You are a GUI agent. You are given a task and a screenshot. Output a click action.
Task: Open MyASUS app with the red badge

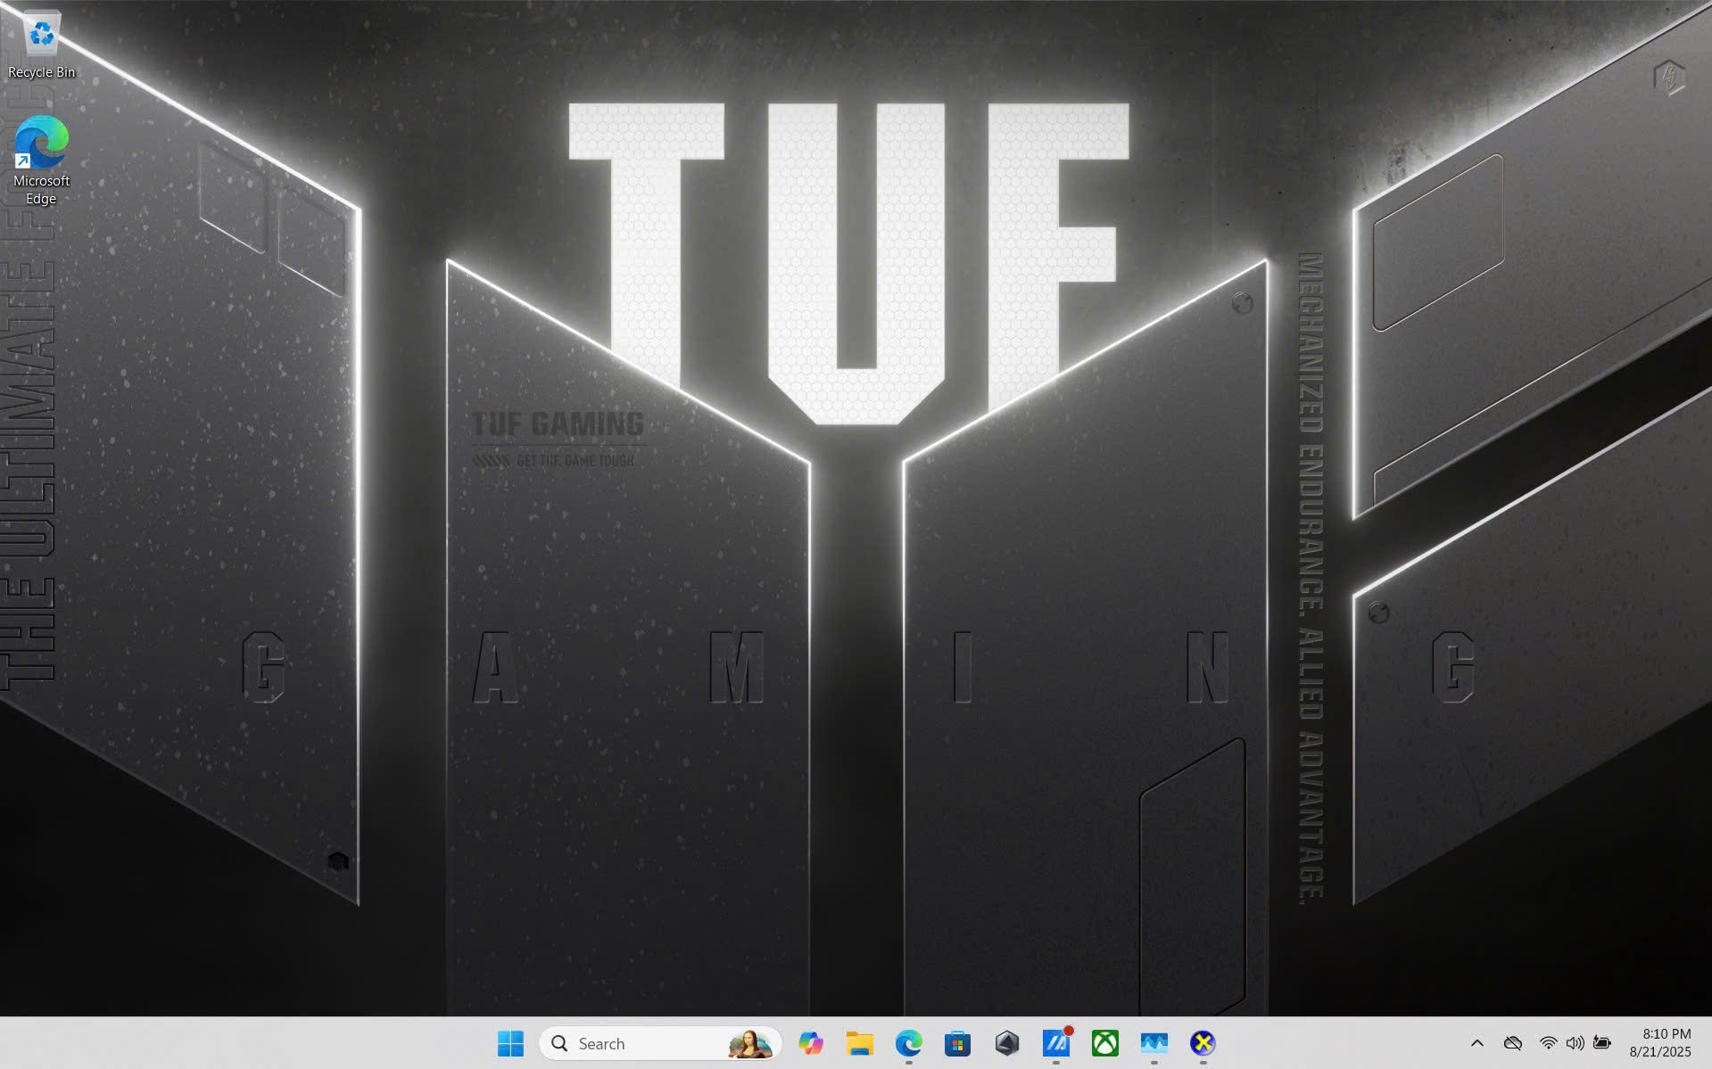coord(1055,1043)
